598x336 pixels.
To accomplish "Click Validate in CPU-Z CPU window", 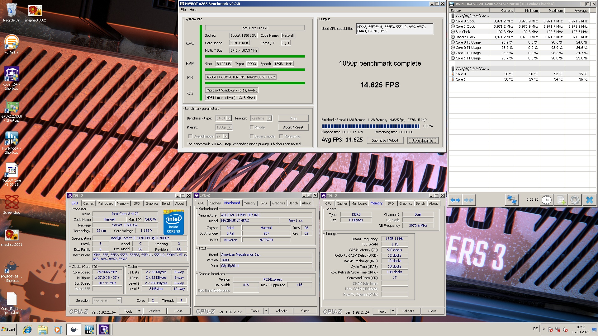I will click(154, 311).
